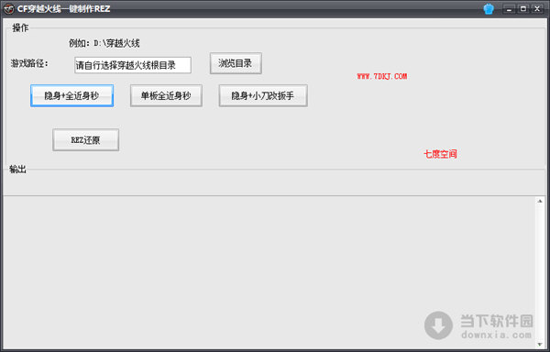The height and width of the screenshot is (352, 550).
Task: Close the CF穿越火线 window
Action: pos(536,9)
